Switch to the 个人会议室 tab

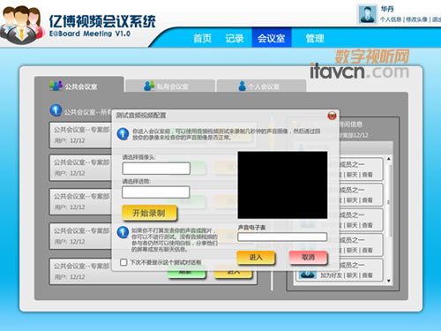coord(261,86)
